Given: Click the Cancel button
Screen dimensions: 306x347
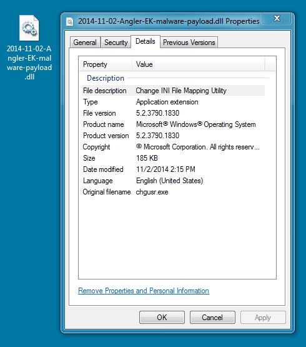Looking at the screenshot, I should [x=212, y=318].
